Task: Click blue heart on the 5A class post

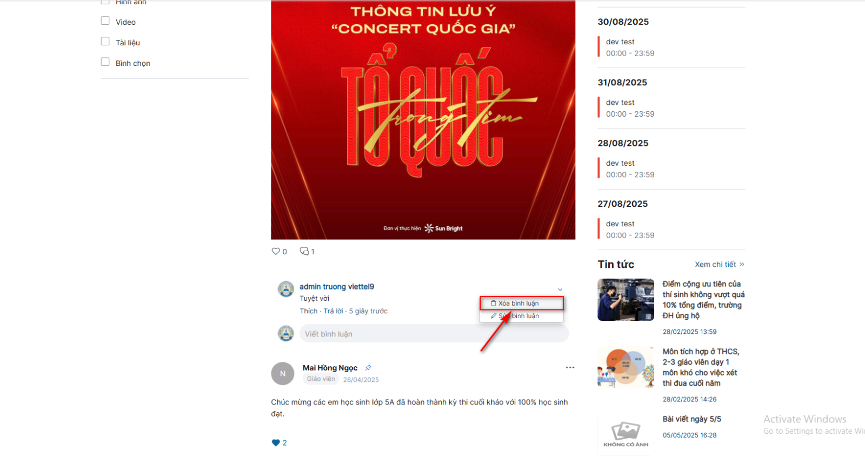Action: 276,443
